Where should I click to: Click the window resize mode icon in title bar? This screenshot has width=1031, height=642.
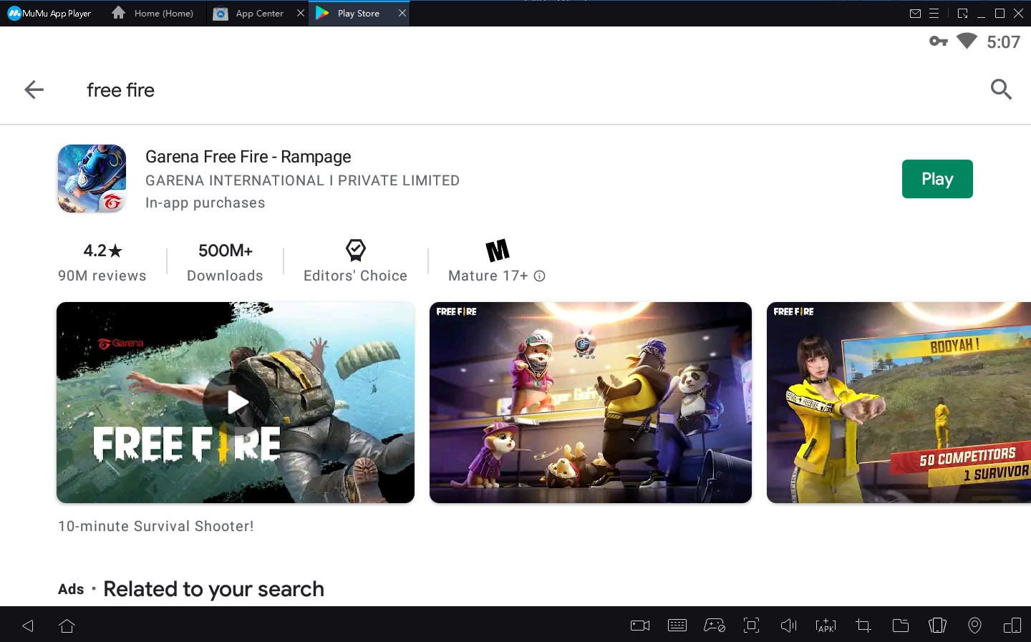962,13
